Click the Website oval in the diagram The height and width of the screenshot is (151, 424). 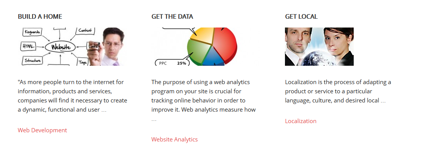click(x=61, y=47)
